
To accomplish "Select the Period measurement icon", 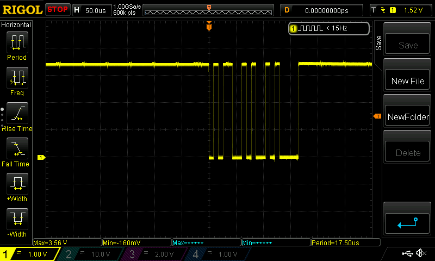I will (17, 42).
